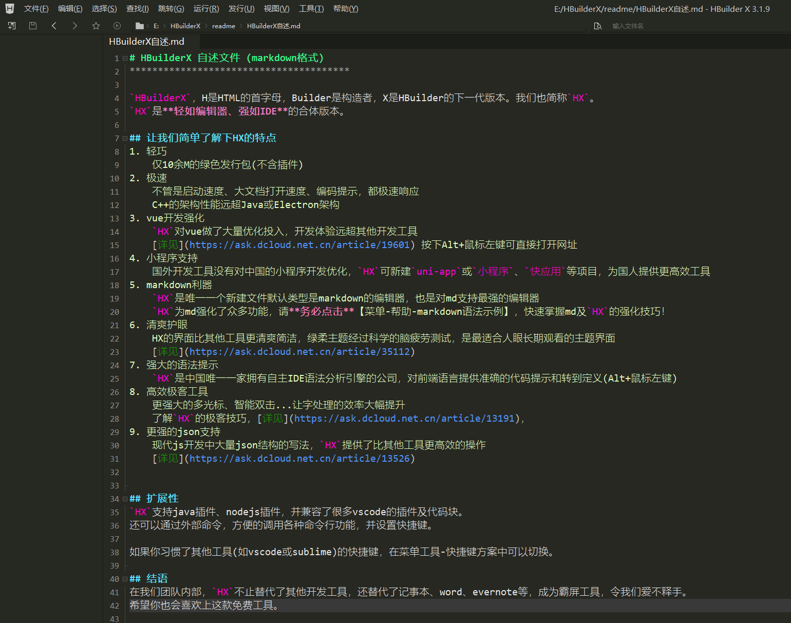Go back with the left arrow icon
The height and width of the screenshot is (623, 791).
(54, 26)
